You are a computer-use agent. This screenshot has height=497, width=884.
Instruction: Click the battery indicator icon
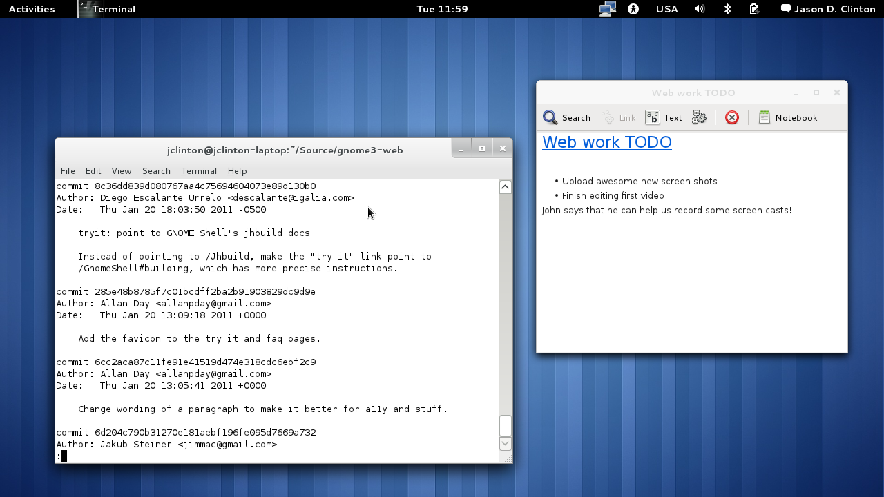pos(754,9)
